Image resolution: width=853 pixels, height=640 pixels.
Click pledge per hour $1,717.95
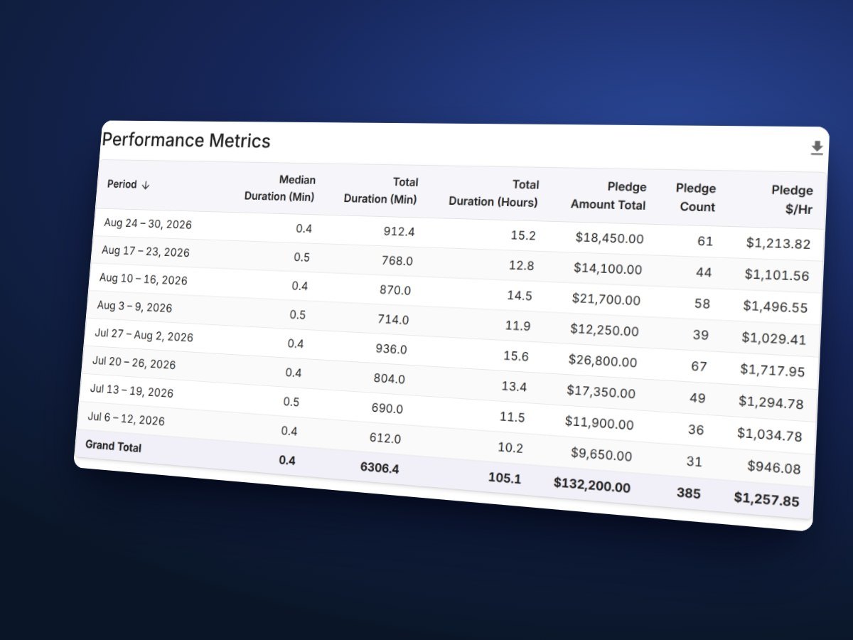(x=772, y=370)
